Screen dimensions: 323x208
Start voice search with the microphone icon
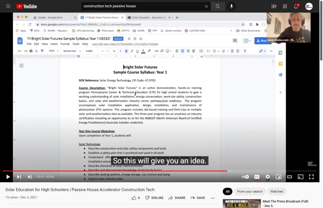(231, 6)
